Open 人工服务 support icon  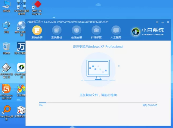(116, 32)
